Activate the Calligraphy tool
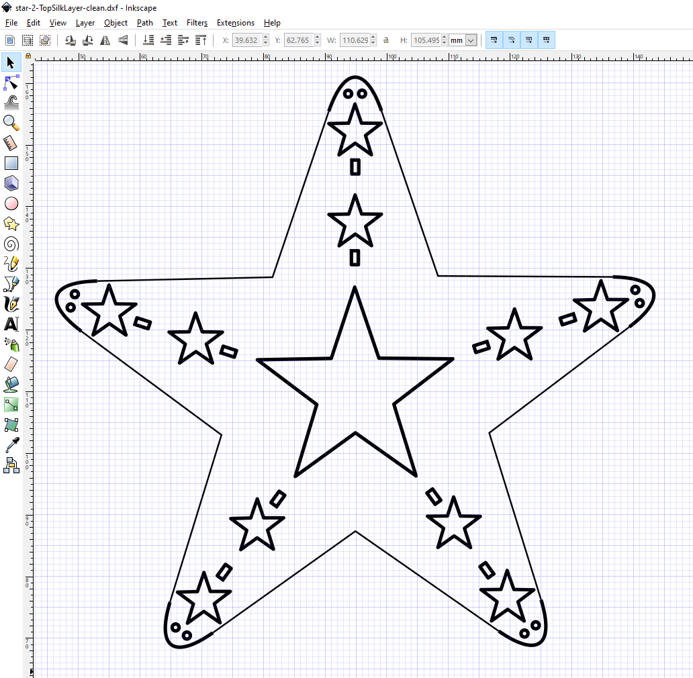This screenshot has width=693, height=678. [11, 303]
